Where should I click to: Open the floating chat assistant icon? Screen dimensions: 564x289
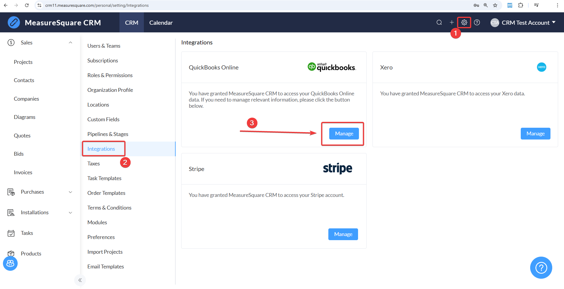click(x=10, y=263)
